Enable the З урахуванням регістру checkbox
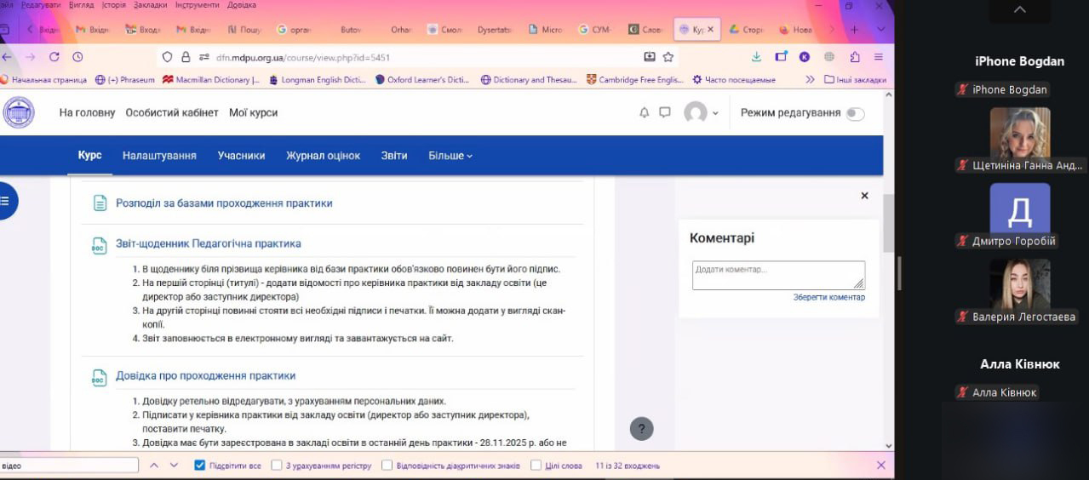Viewport: 1089px width, 480px height. pyautogui.click(x=277, y=466)
